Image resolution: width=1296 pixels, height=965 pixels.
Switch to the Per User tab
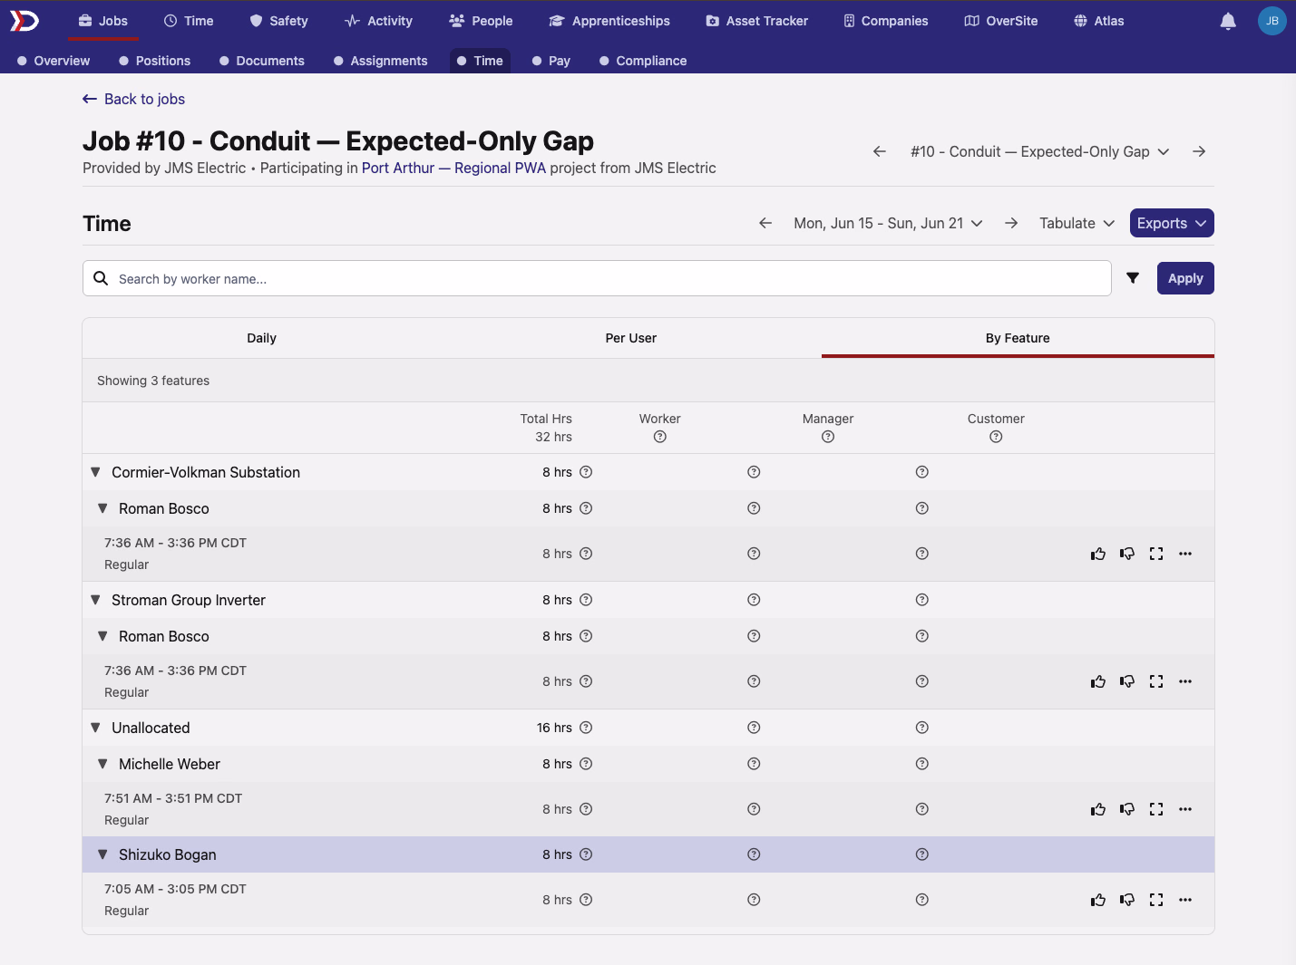pos(631,338)
